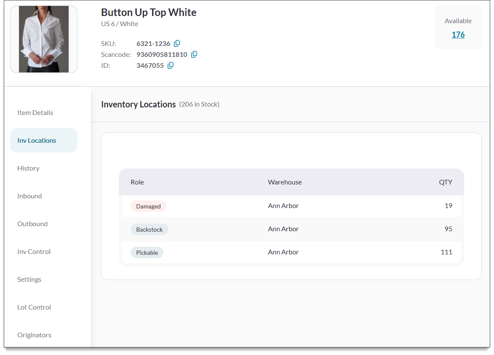
Task: Click the Damaged role badge
Action: click(148, 206)
